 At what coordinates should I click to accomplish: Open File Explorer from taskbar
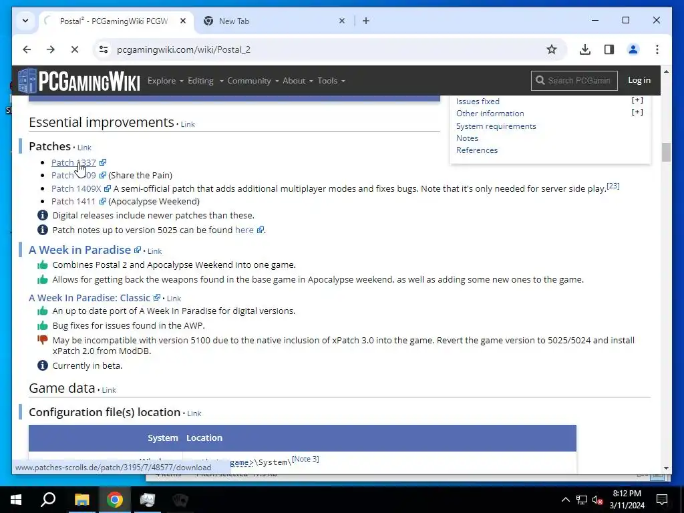click(81, 500)
